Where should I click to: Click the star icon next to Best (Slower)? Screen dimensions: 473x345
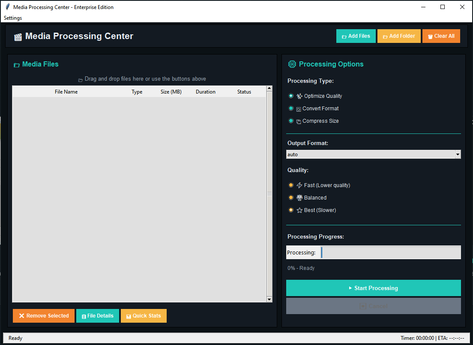click(x=299, y=210)
